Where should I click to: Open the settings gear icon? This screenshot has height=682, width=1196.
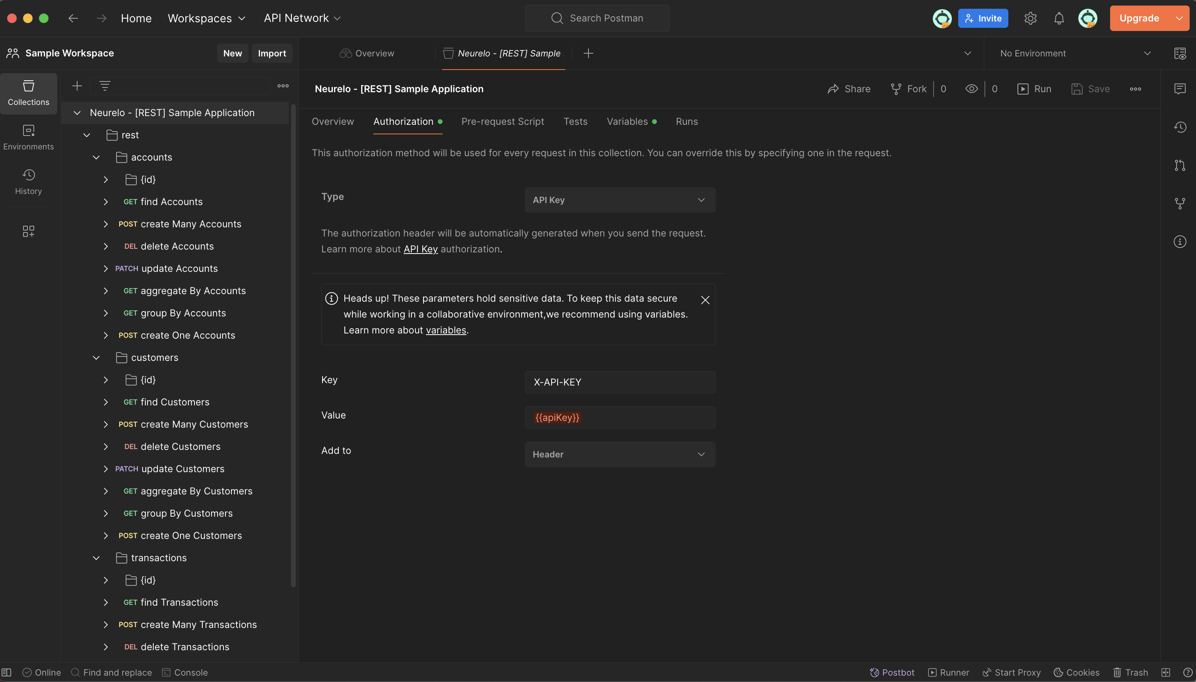tap(1030, 18)
